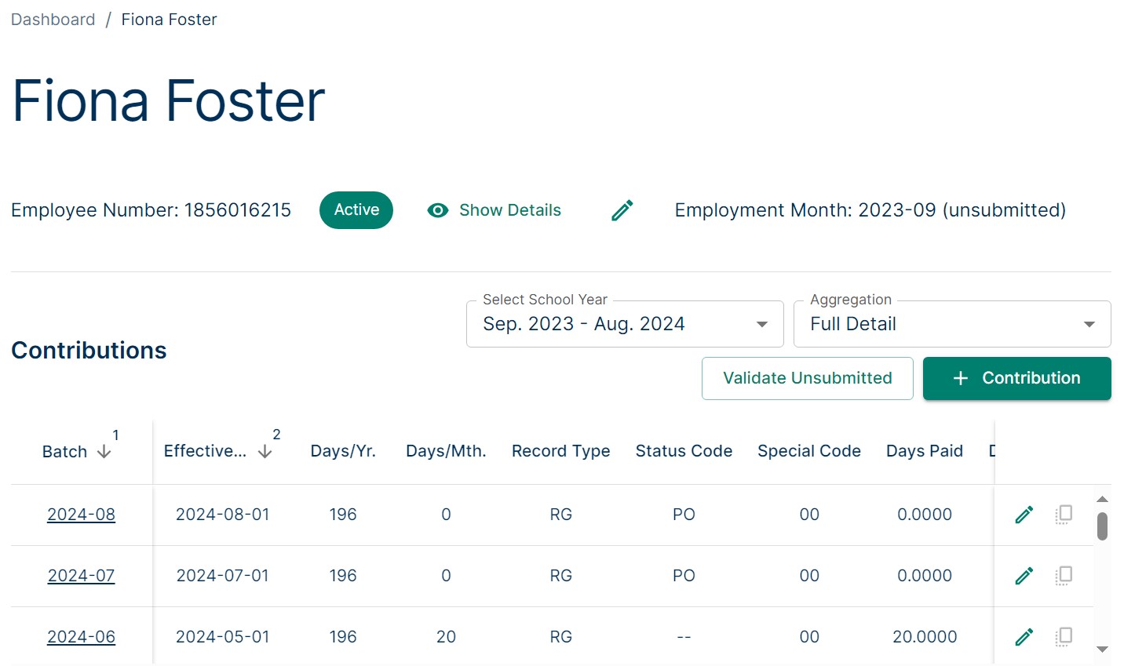1124x666 pixels.
Task: Click the table vertical scrollbar thumb
Action: click(1102, 526)
